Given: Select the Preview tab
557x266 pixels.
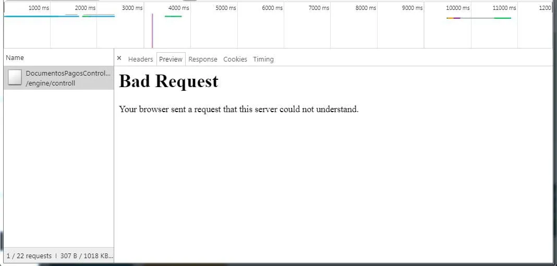Looking at the screenshot, I should [171, 59].
